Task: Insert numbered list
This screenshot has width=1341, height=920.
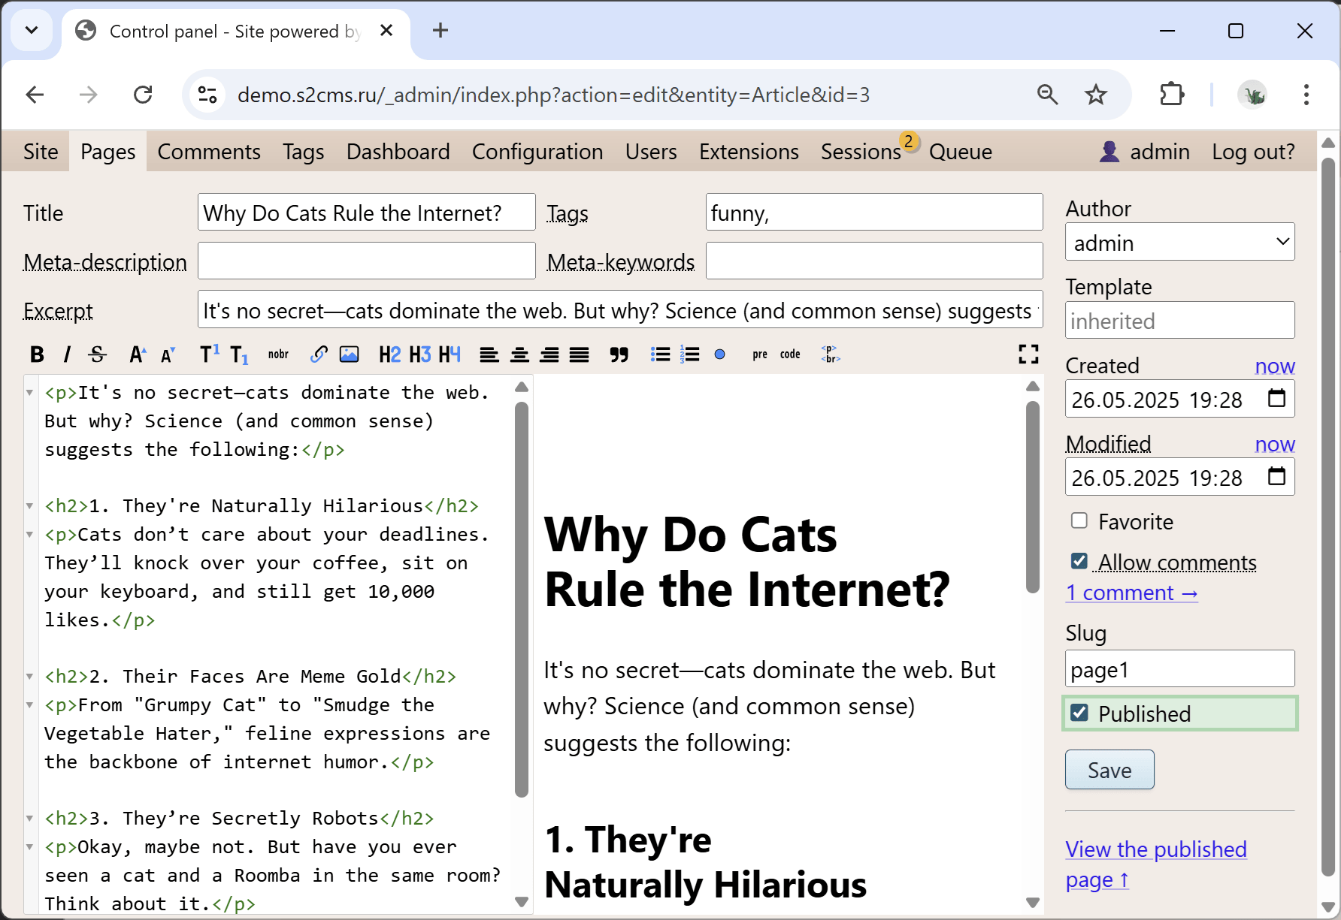Action: click(x=689, y=354)
